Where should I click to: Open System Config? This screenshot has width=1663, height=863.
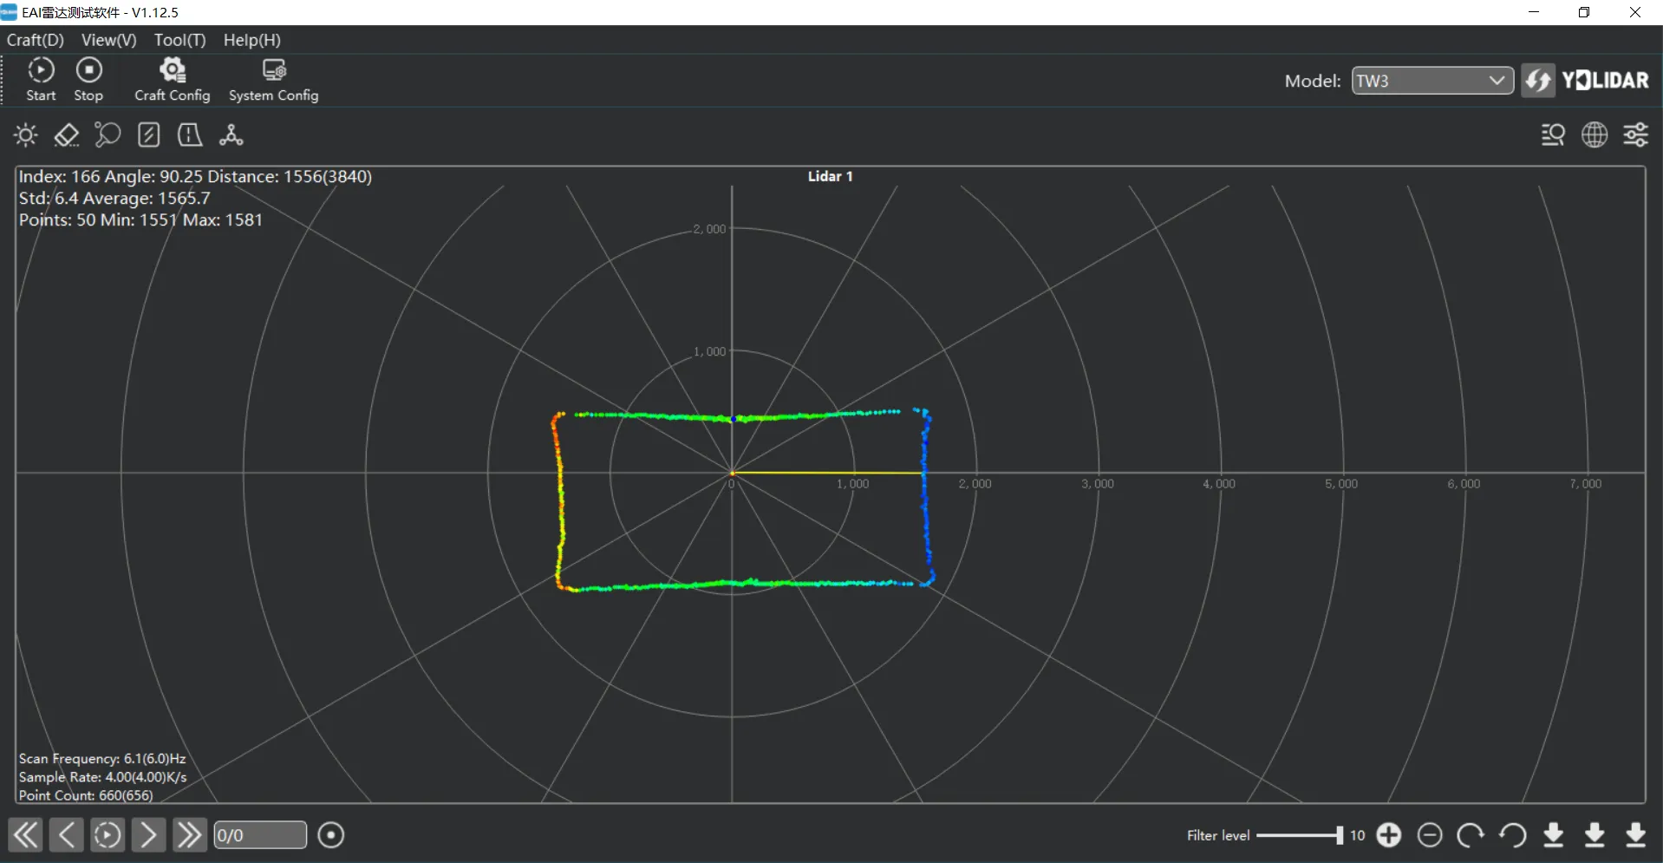click(x=273, y=80)
